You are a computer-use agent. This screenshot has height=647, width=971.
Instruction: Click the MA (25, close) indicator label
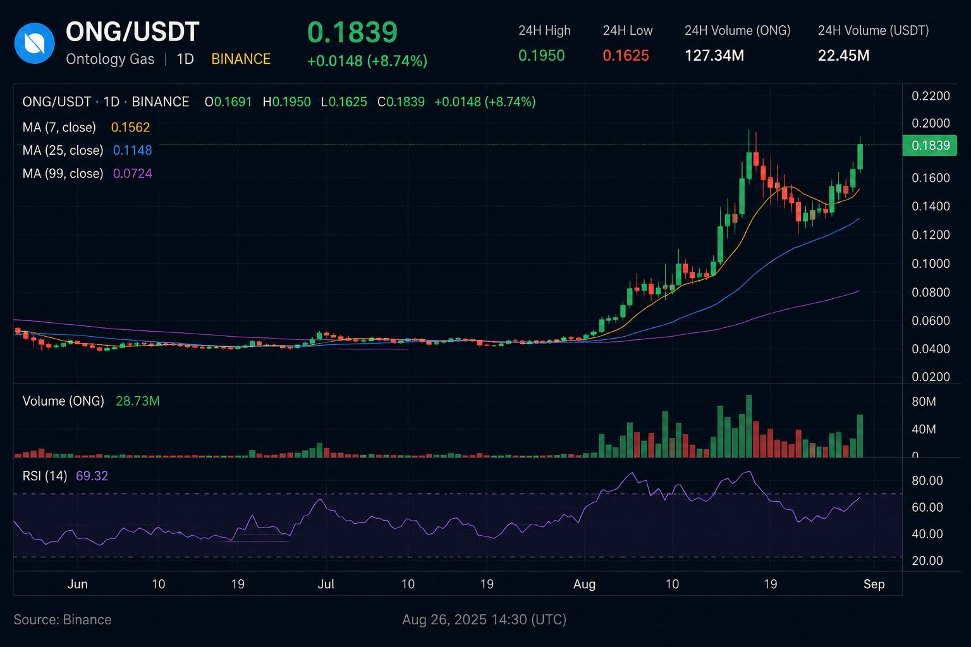click(x=63, y=150)
